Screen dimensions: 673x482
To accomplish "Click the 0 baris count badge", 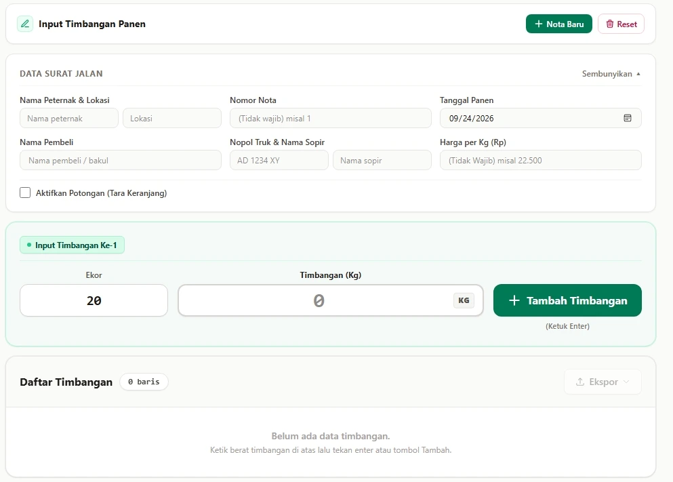I will [x=144, y=382].
